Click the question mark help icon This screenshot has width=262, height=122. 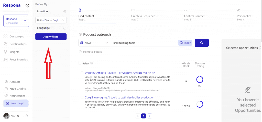[7, 103]
